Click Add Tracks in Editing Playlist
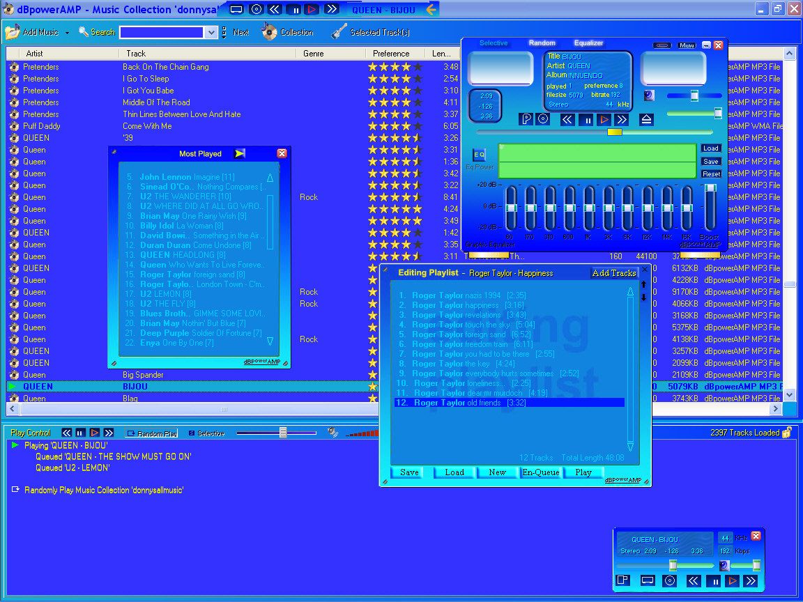This screenshot has width=803, height=602. click(614, 273)
